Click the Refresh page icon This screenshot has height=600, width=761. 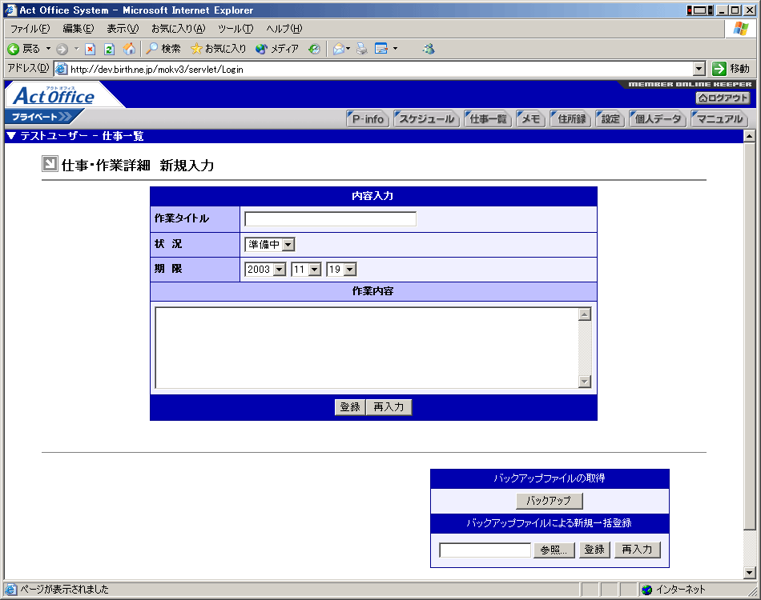point(109,49)
